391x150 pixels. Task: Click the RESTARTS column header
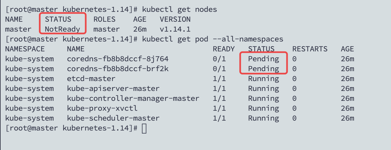[x=310, y=49]
